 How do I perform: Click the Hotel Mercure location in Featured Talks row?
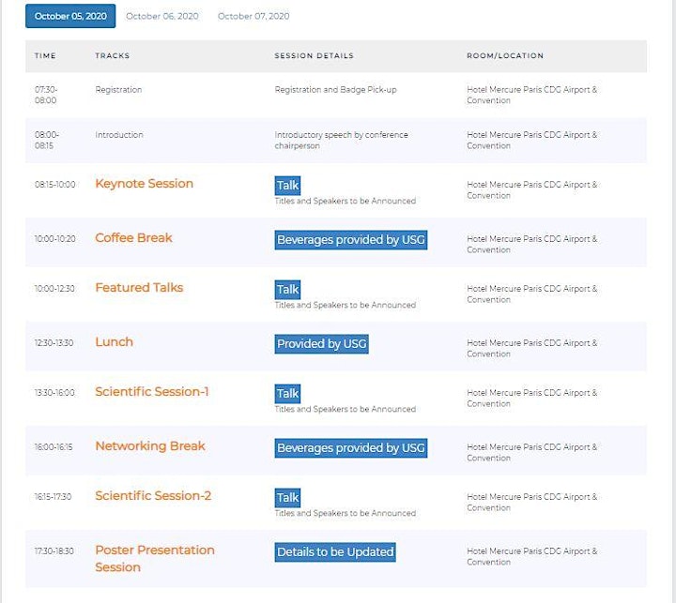[532, 294]
